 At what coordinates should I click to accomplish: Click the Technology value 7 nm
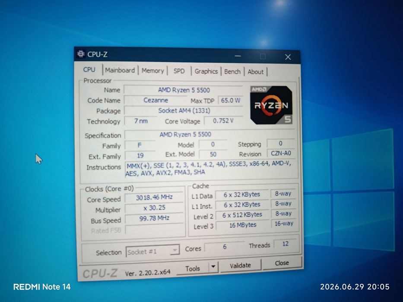click(141, 121)
